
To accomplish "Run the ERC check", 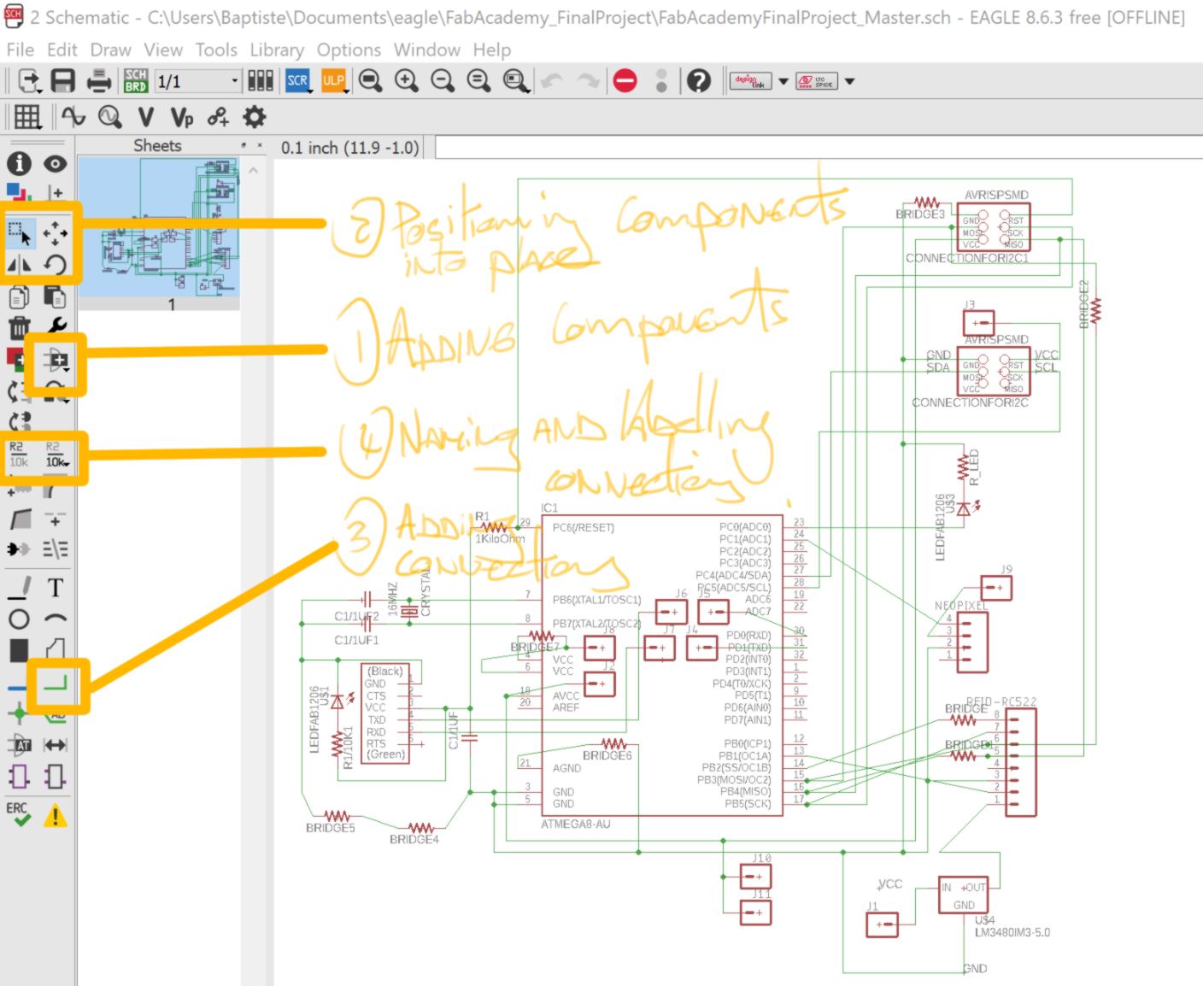I will (19, 813).
